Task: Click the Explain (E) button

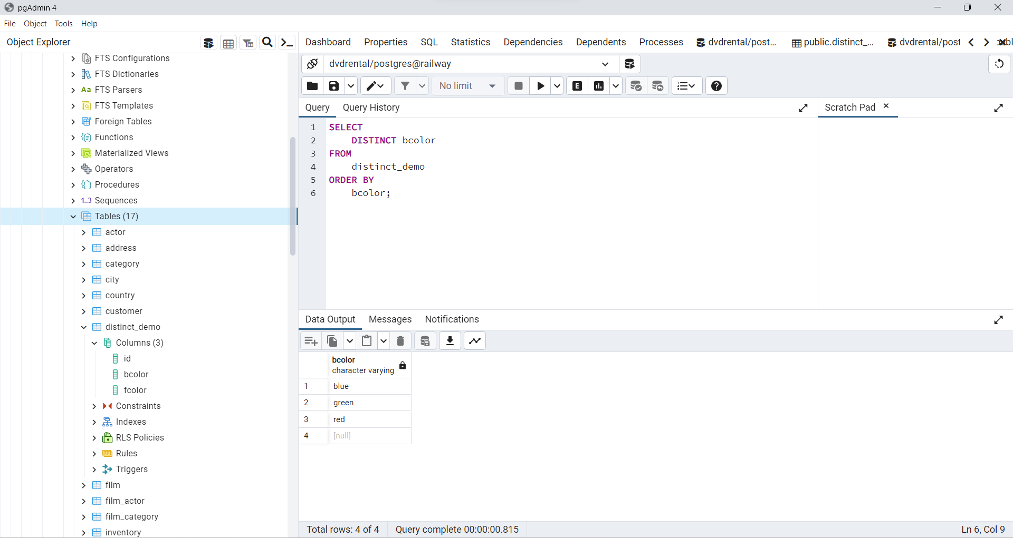Action: coord(578,86)
